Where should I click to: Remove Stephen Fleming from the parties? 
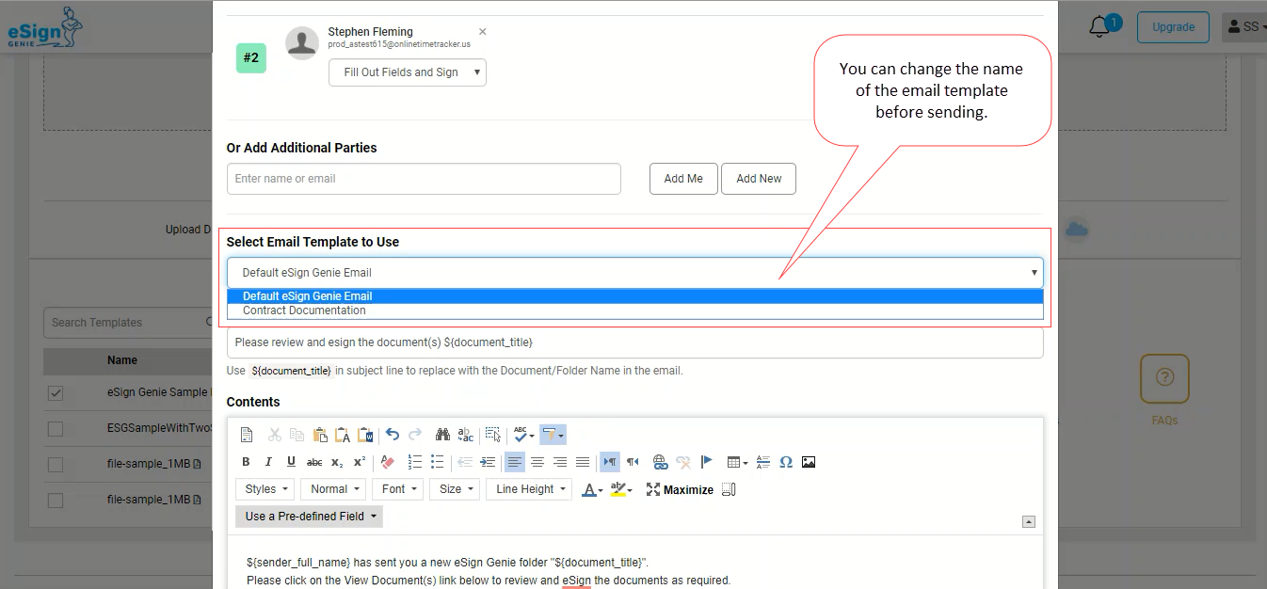(x=483, y=32)
